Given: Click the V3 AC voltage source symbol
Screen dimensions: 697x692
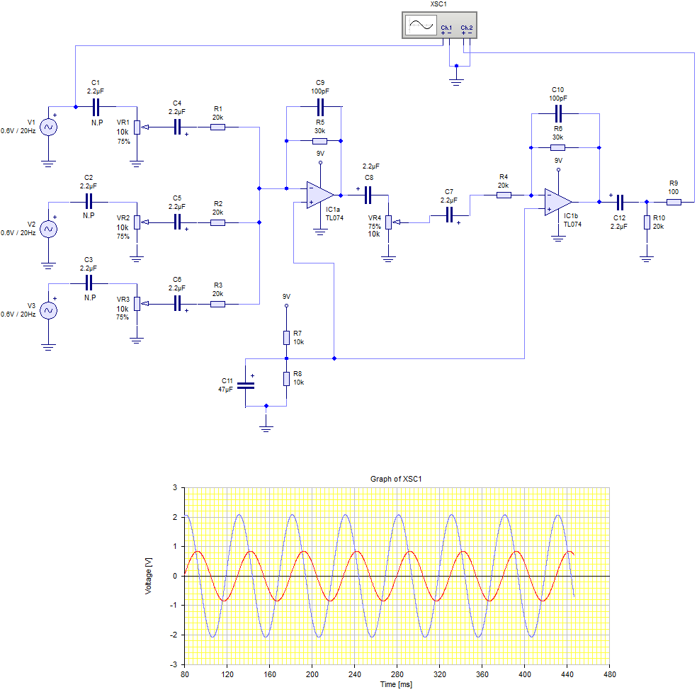Looking at the screenshot, I should [48, 311].
